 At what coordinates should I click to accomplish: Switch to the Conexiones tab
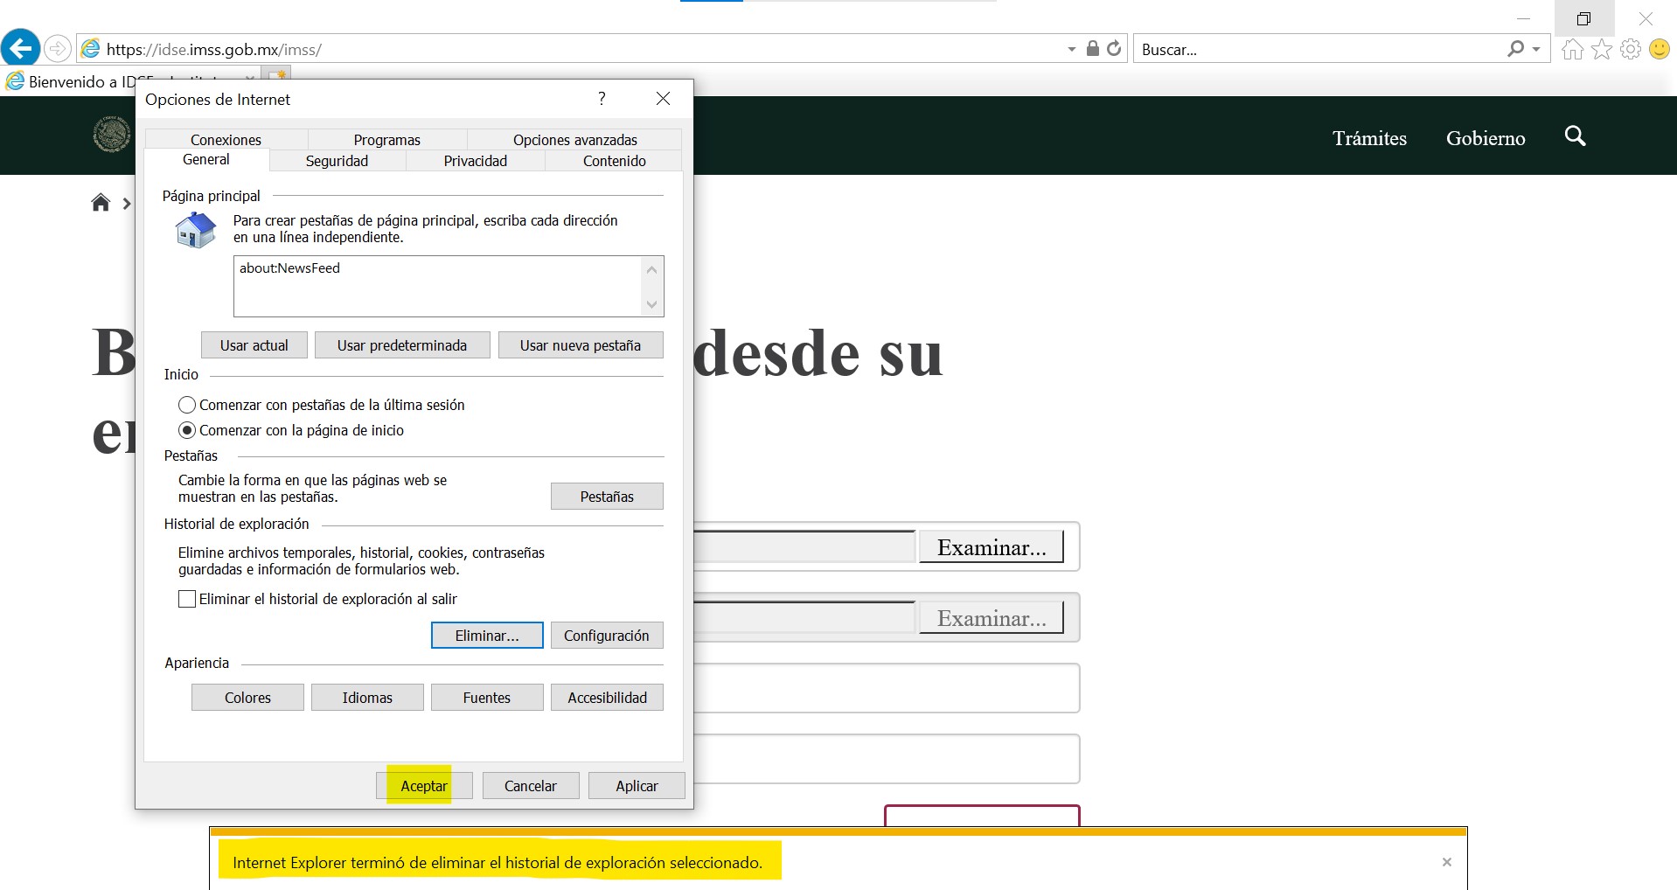click(x=226, y=140)
